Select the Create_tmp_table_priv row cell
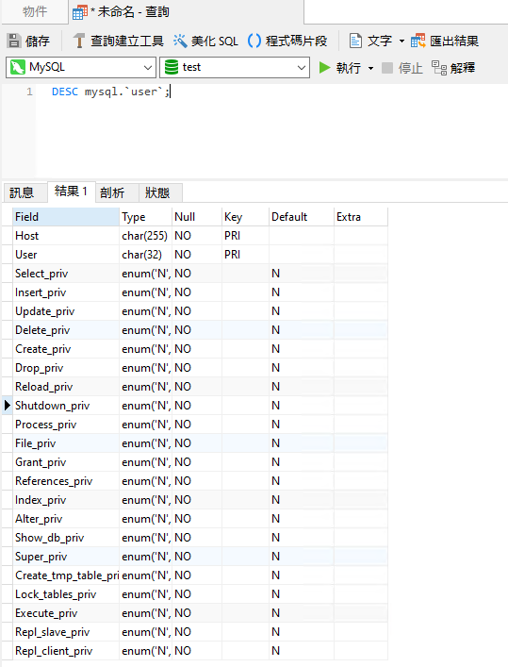This screenshot has height=667, width=508. [x=66, y=575]
